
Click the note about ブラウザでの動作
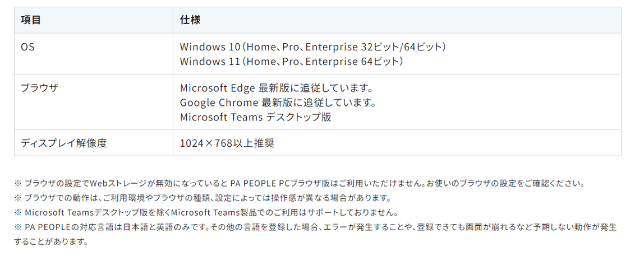click(x=202, y=198)
